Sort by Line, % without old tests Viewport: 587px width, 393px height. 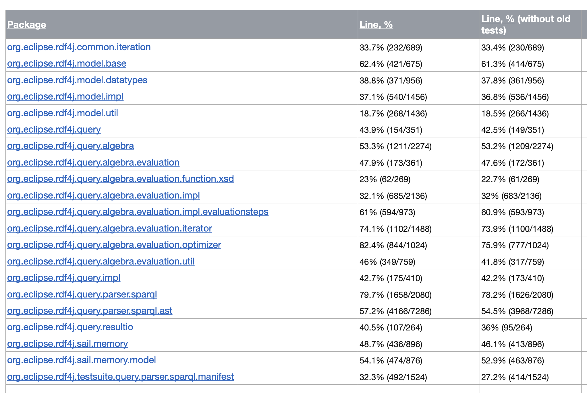[498, 19]
